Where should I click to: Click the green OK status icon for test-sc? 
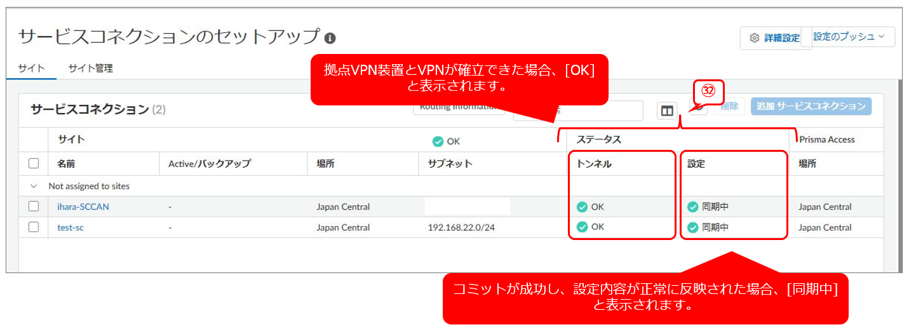582,227
